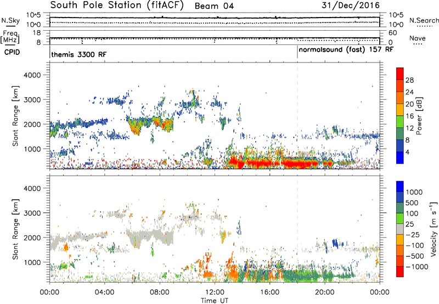Click the 'South Pole Station (fitACF)' title

pyautogui.click(x=117, y=5)
